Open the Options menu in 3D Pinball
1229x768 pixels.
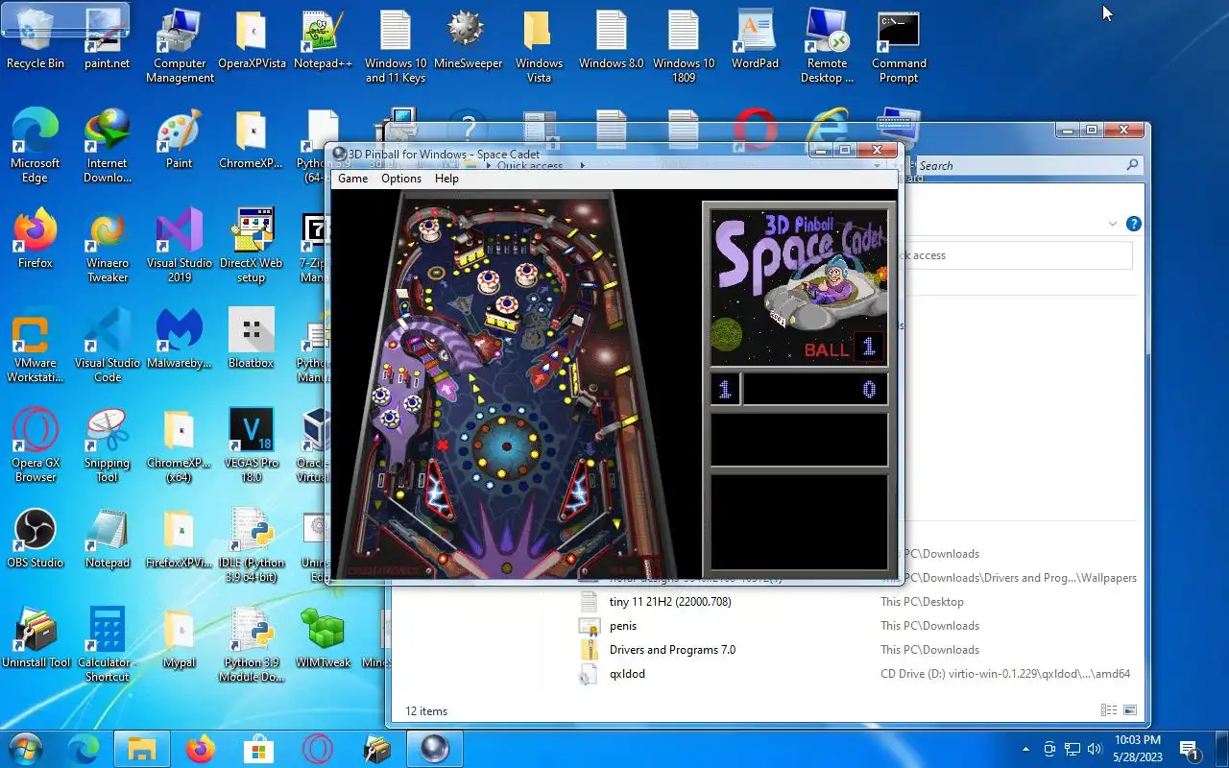401,179
